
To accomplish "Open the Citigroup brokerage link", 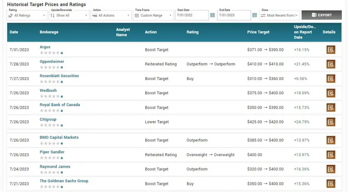I will (48, 119).
